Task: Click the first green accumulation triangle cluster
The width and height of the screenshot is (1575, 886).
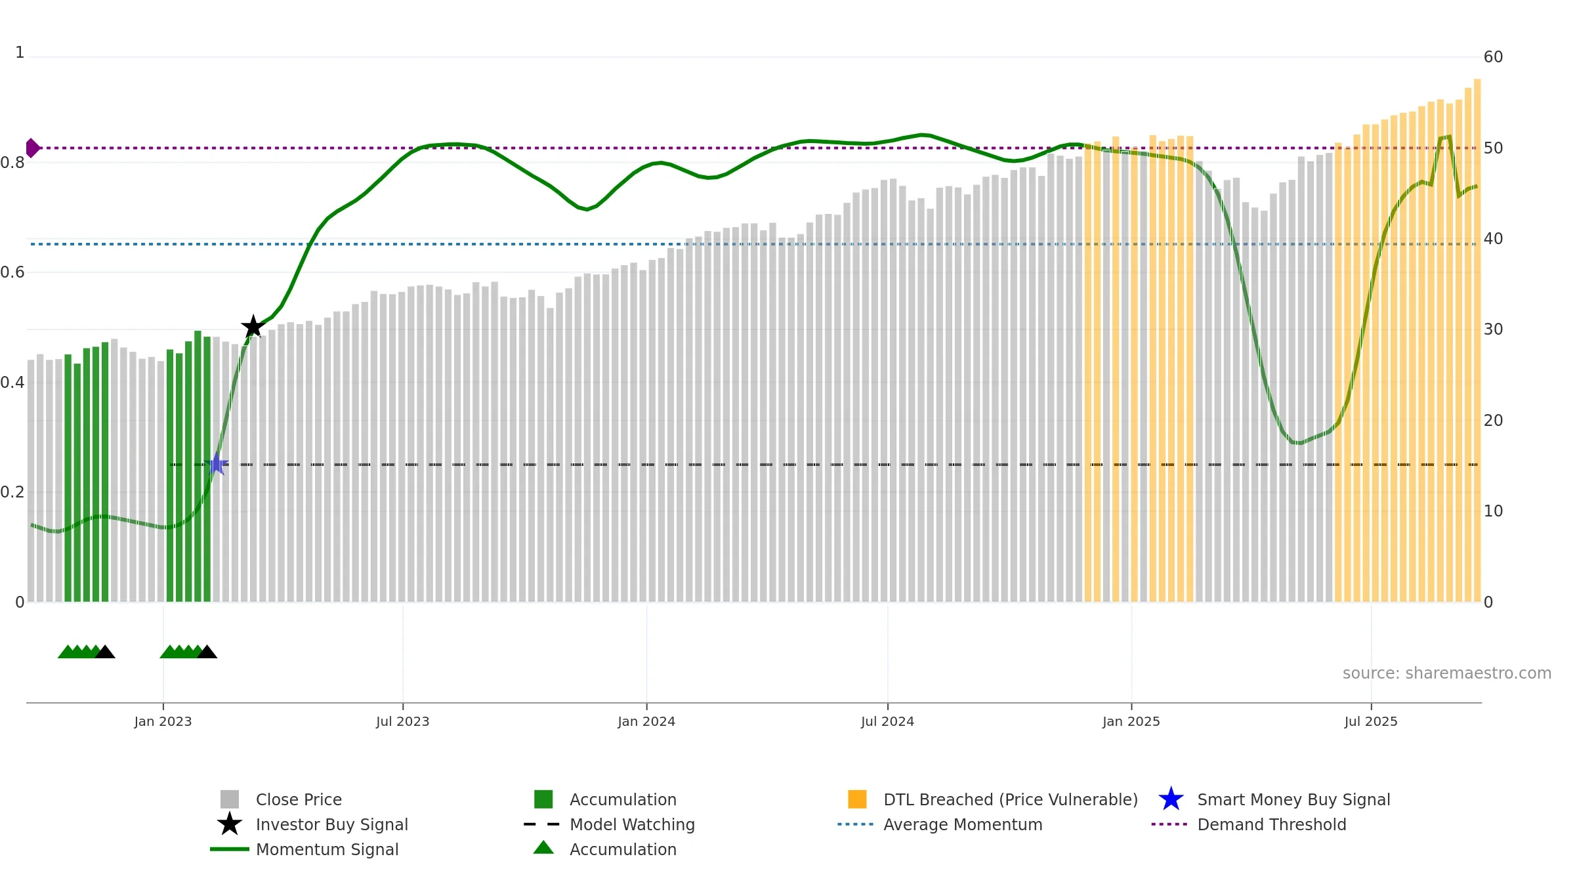Action: (77, 652)
